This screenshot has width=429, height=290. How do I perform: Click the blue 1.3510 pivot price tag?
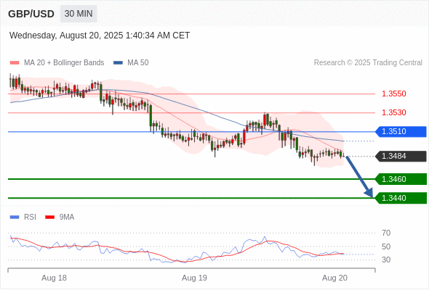tap(401, 131)
